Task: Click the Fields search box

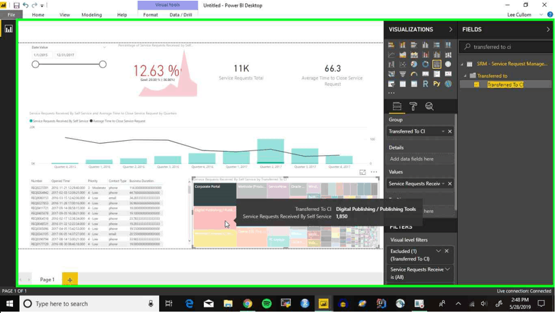Action: pos(506,47)
